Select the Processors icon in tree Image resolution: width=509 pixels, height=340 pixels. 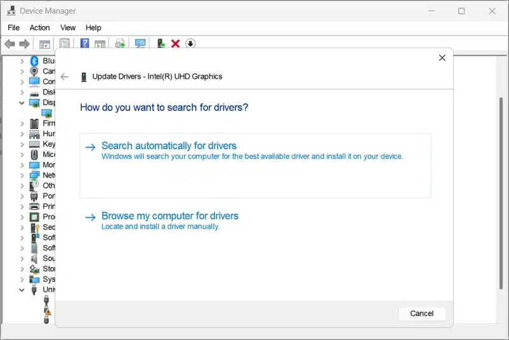coord(34,217)
